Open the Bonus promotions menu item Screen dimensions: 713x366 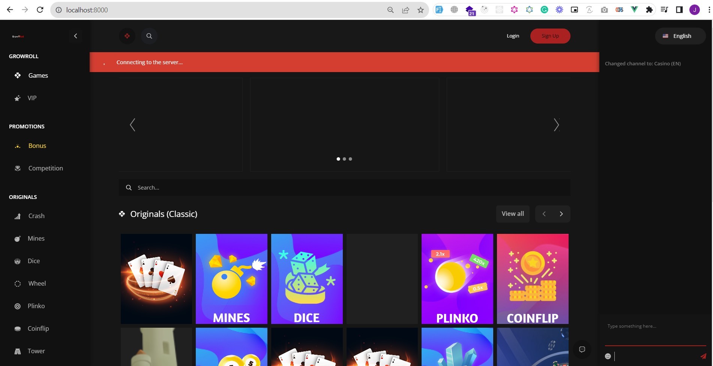[37, 146]
